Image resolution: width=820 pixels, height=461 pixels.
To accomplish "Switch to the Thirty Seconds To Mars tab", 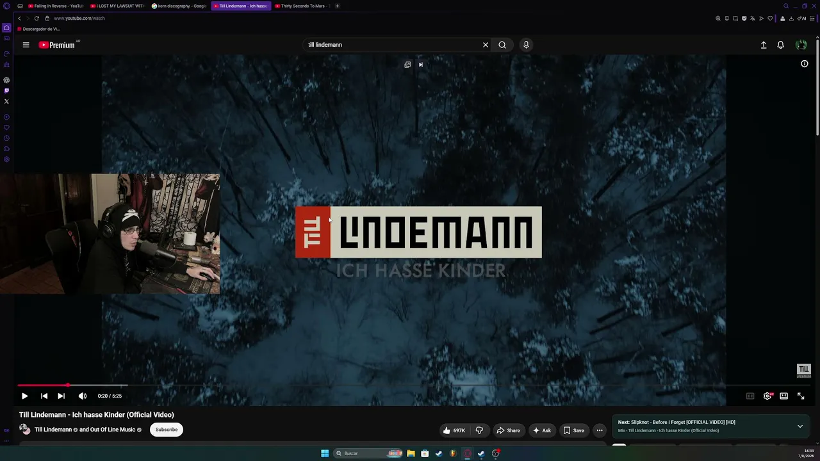I will (x=303, y=6).
